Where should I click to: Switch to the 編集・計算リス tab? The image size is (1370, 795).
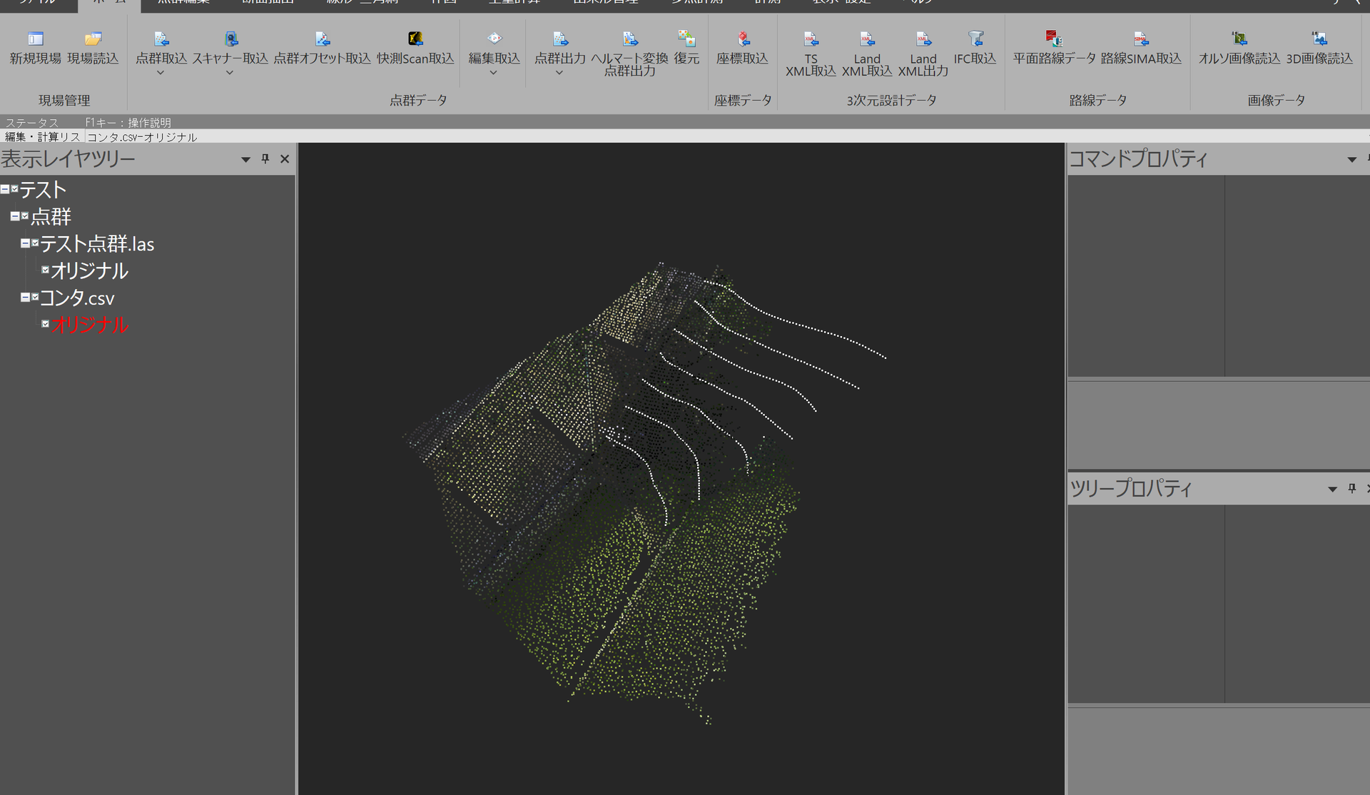pyautogui.click(x=43, y=137)
